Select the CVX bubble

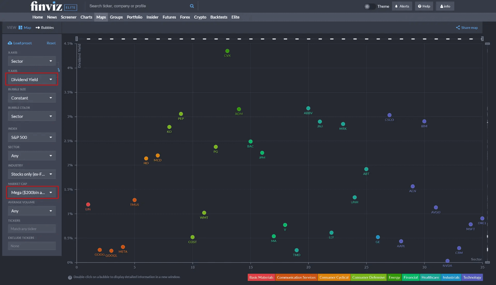tap(227, 51)
